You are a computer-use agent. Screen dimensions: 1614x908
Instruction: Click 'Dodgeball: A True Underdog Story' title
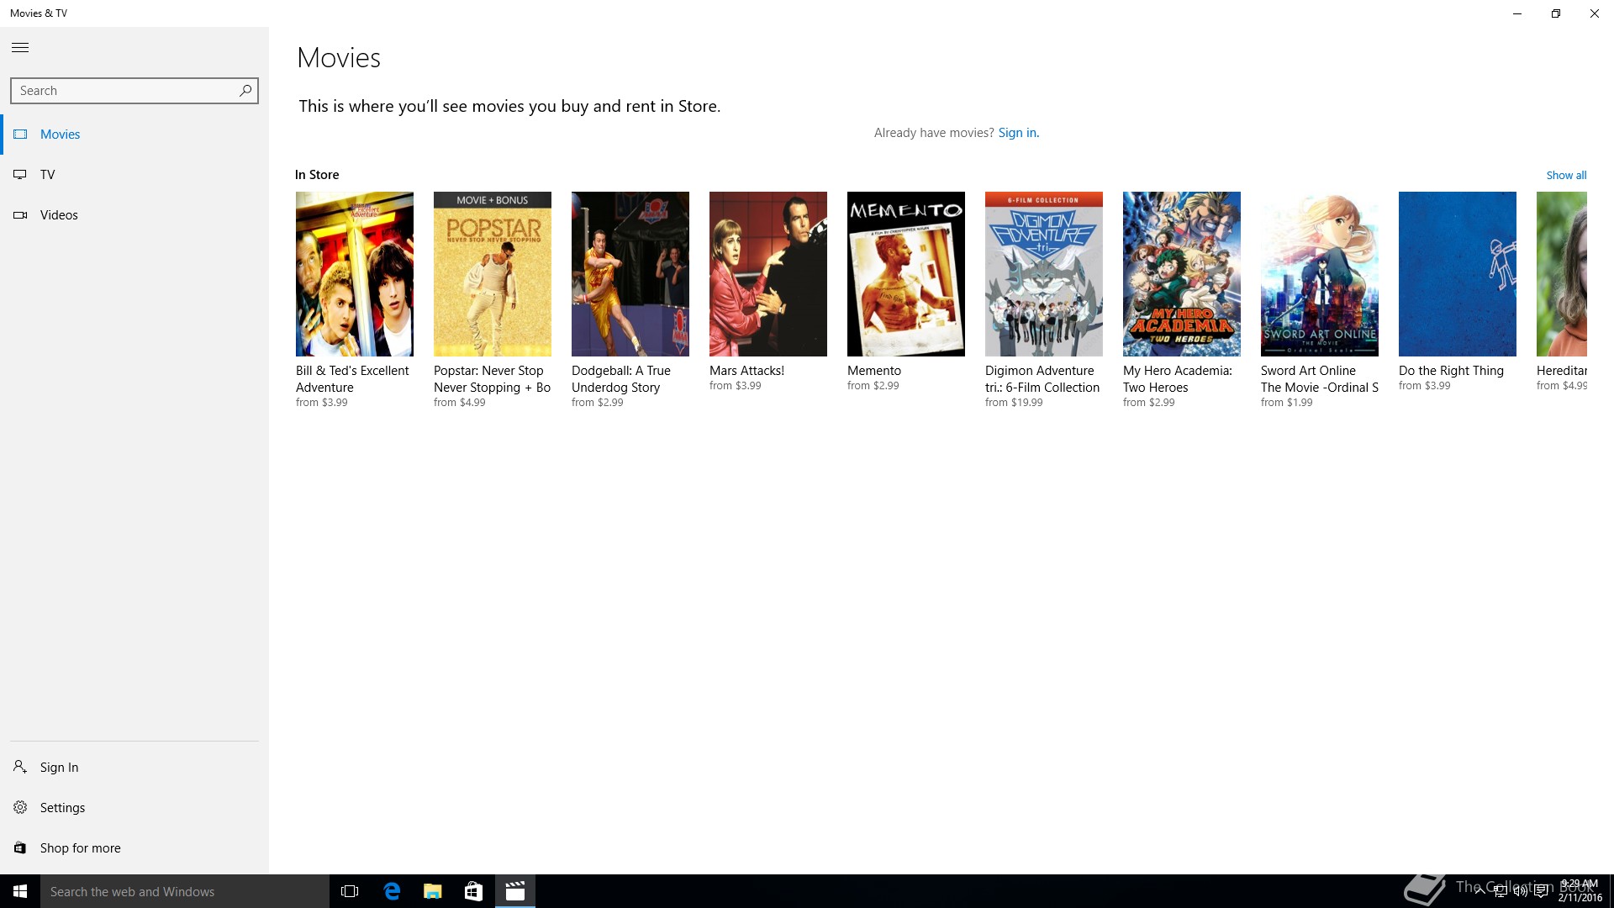(x=621, y=379)
